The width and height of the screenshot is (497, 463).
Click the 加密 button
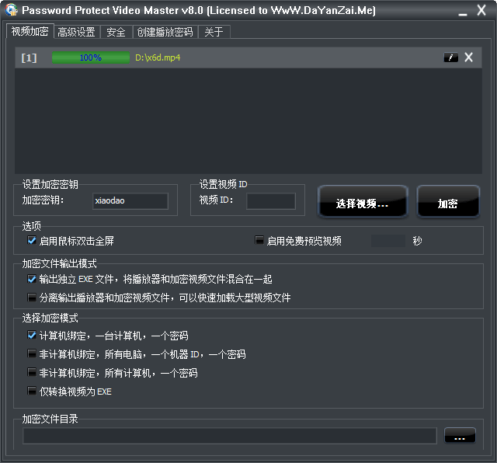pyautogui.click(x=447, y=203)
